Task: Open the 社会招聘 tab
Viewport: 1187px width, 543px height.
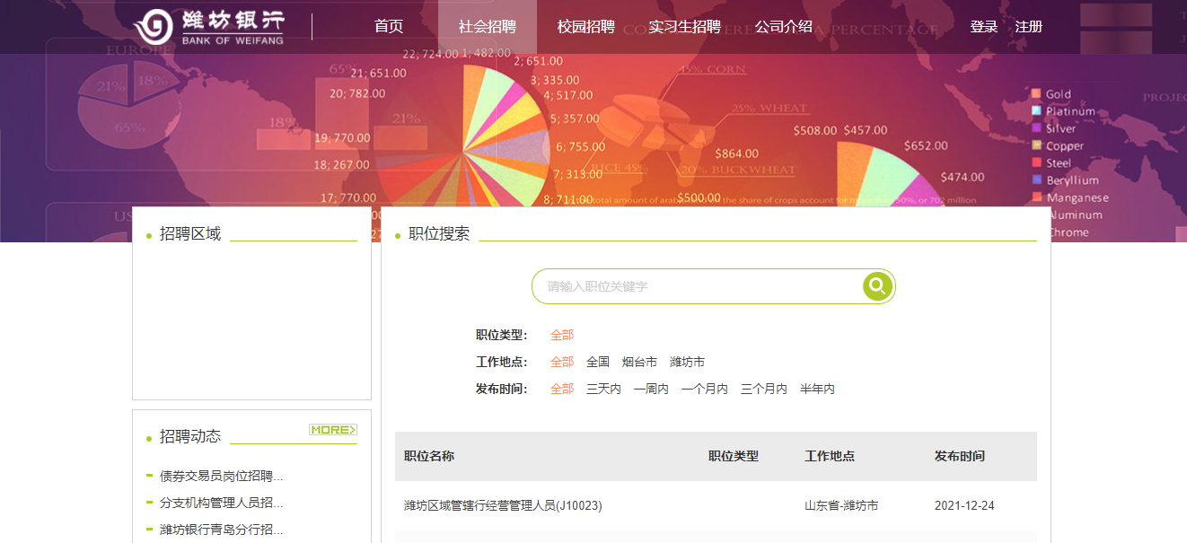Action: [487, 27]
